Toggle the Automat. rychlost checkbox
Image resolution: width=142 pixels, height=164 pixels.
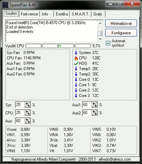coord(108,43)
